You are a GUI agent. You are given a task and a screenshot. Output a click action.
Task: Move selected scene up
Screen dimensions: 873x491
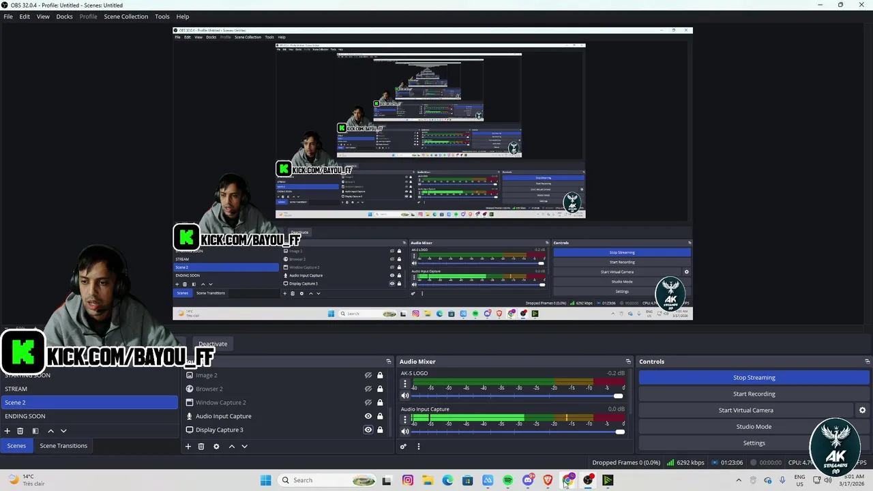[x=50, y=431]
